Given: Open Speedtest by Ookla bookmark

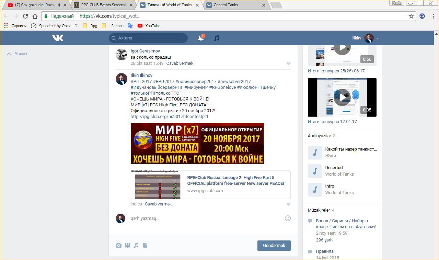Looking at the screenshot, I should (x=54, y=26).
